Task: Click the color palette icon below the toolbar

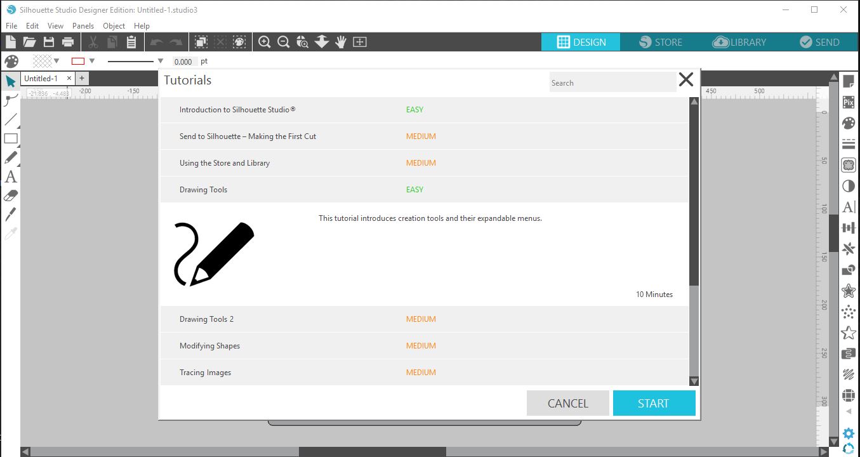Action: 11,62
